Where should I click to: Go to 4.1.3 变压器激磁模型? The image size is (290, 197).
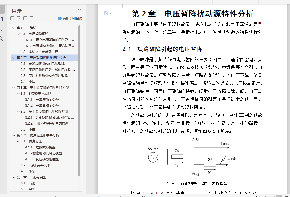[x=42, y=159]
